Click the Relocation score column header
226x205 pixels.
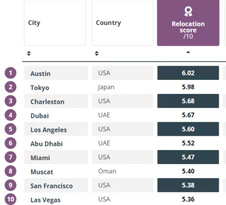tap(188, 23)
